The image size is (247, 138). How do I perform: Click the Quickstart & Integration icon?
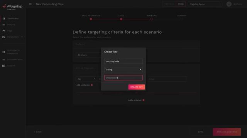[x=3, y=52]
